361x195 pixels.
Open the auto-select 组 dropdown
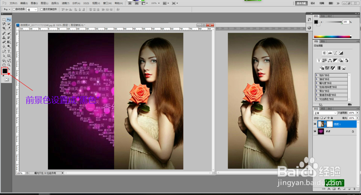click(32, 10)
